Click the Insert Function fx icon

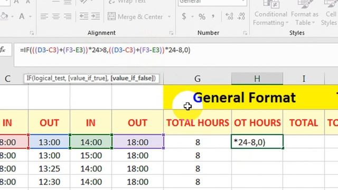point(3,50)
